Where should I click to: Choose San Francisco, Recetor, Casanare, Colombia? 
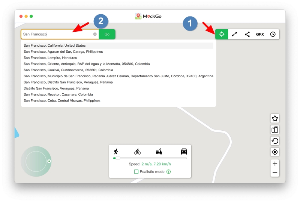118,94
